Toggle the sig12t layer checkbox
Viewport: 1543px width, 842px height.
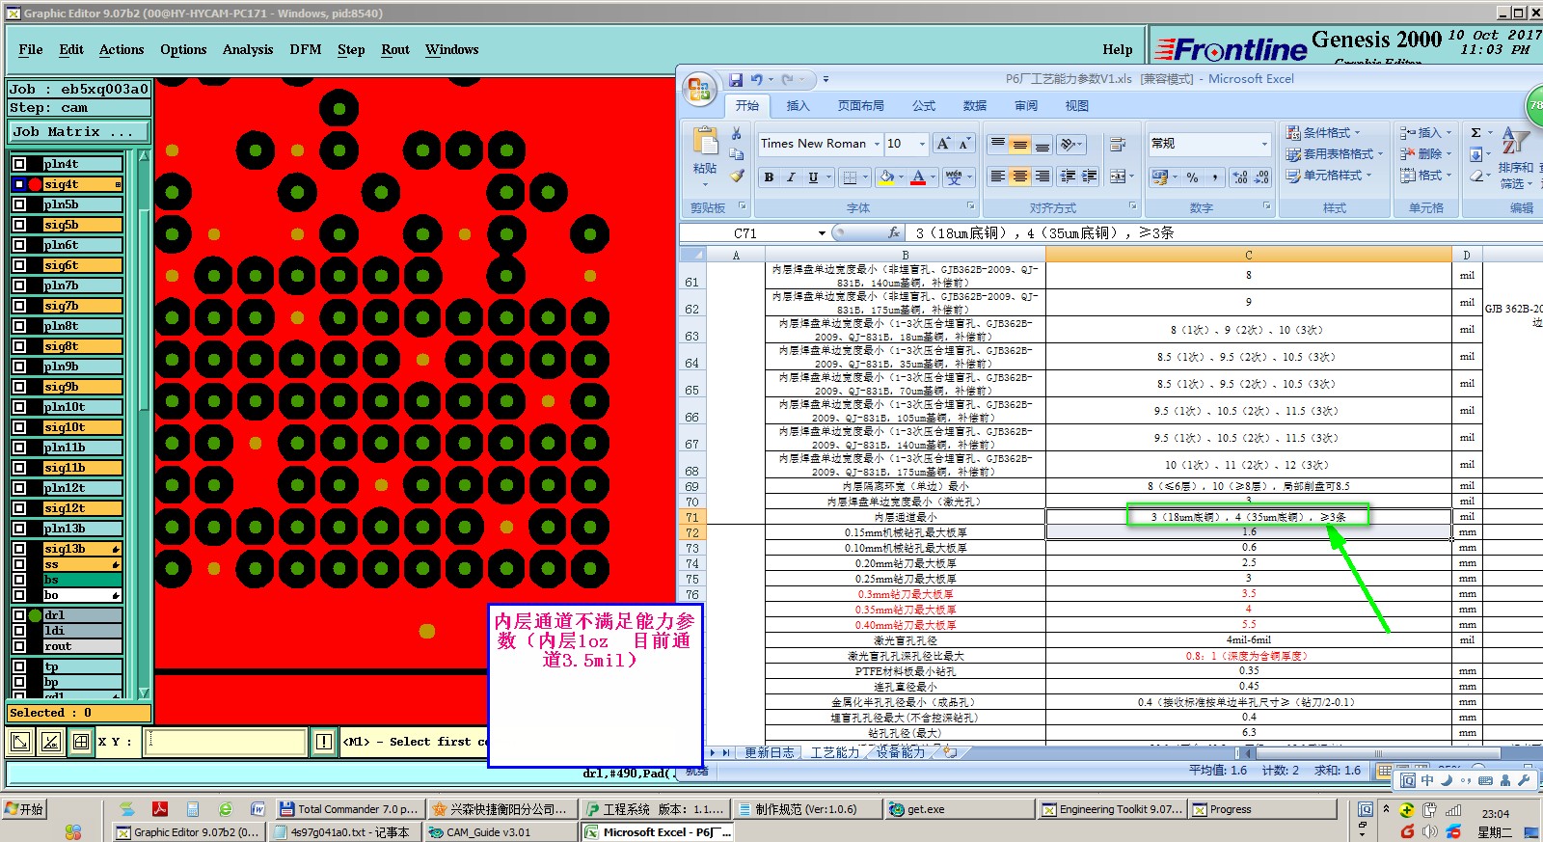tap(19, 508)
